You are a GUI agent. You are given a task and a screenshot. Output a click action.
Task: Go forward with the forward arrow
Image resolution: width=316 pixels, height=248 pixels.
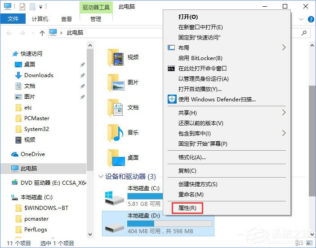pos(22,33)
